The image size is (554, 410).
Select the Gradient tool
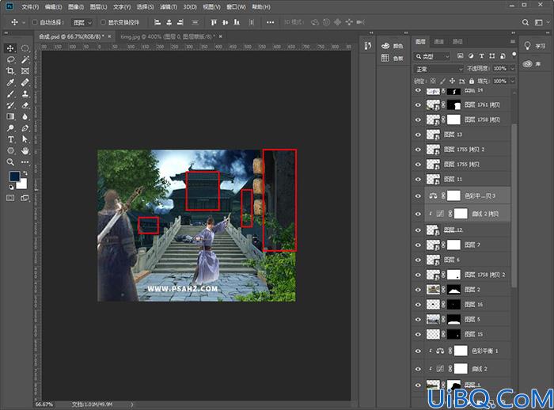tap(10, 116)
